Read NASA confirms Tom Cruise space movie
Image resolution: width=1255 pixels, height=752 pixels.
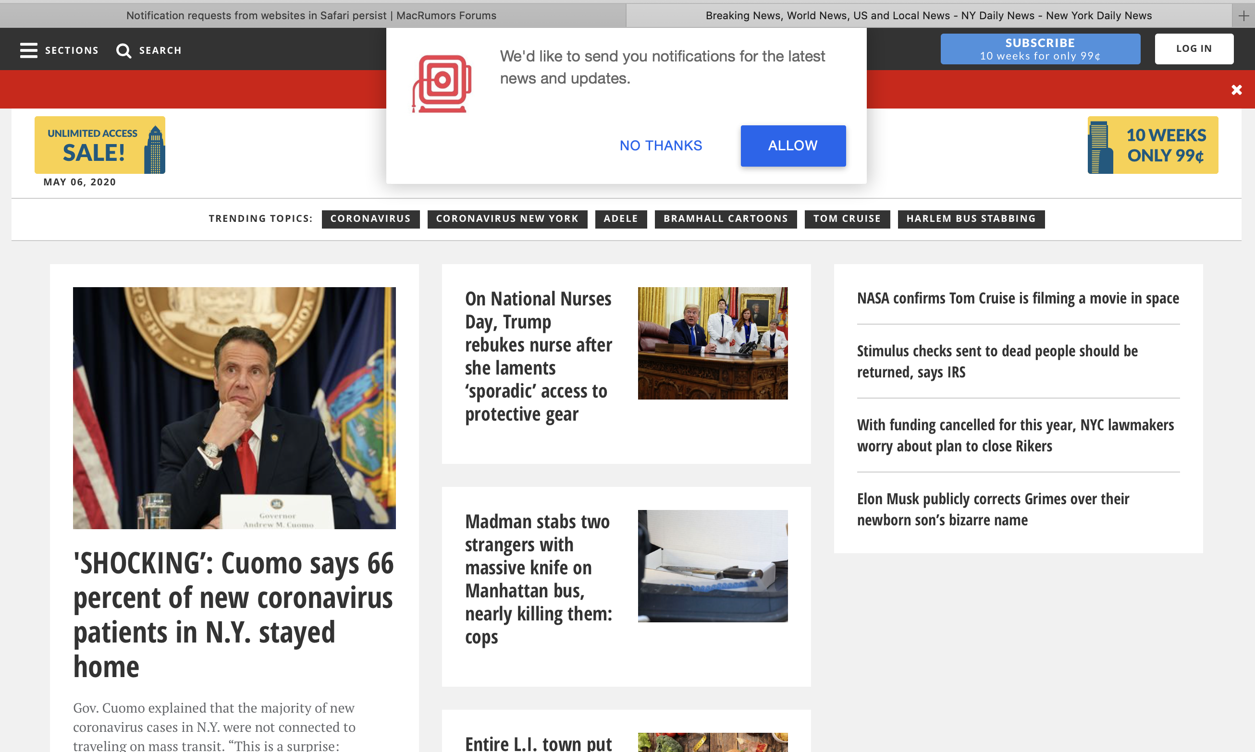(x=1018, y=298)
